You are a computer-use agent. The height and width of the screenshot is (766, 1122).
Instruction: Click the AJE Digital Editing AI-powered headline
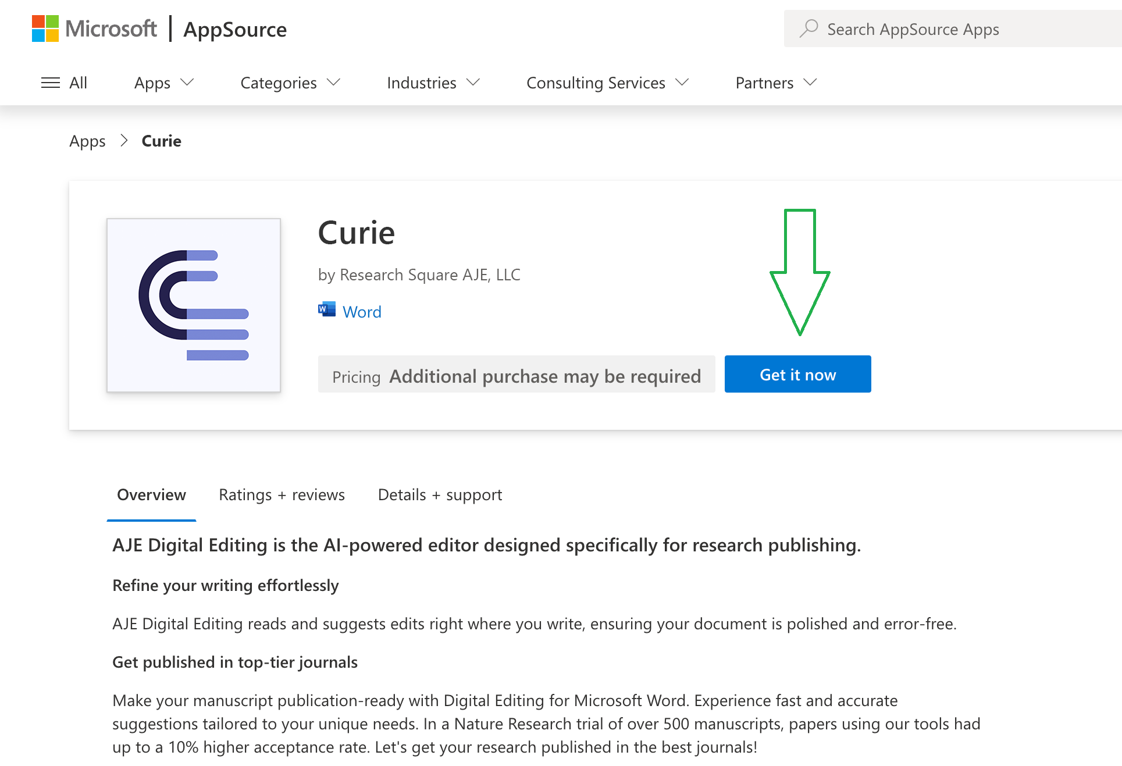[x=486, y=545]
